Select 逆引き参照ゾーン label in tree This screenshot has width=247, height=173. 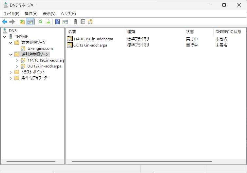35,54
